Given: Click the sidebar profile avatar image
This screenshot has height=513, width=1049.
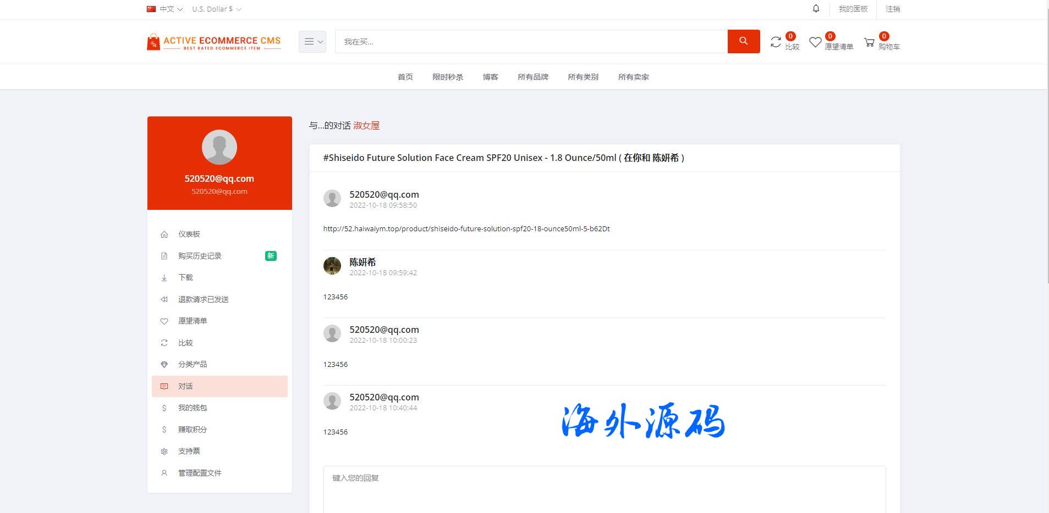Looking at the screenshot, I should tap(219, 147).
